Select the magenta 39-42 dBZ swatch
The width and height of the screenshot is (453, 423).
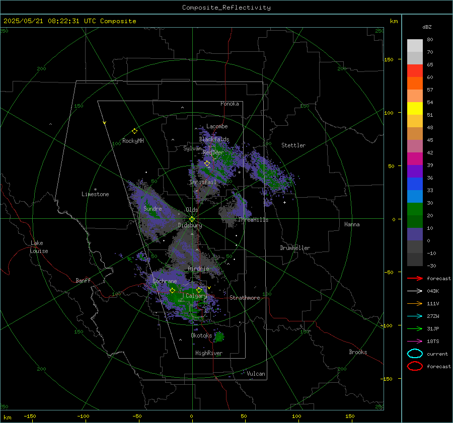click(415, 159)
